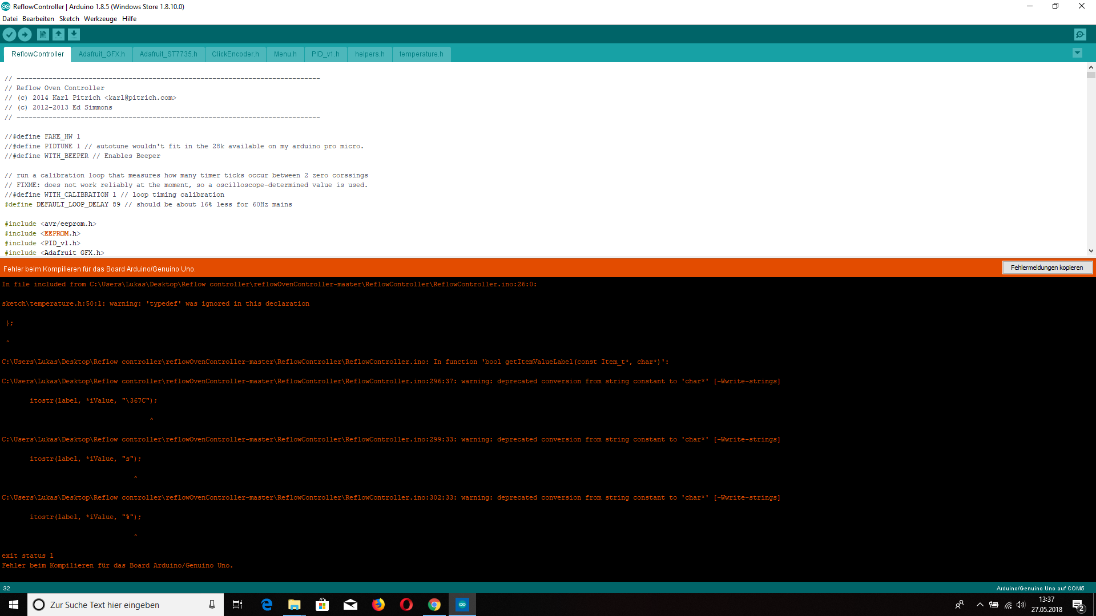Switch to the temperature.h tab
The height and width of the screenshot is (616, 1096).
click(421, 54)
